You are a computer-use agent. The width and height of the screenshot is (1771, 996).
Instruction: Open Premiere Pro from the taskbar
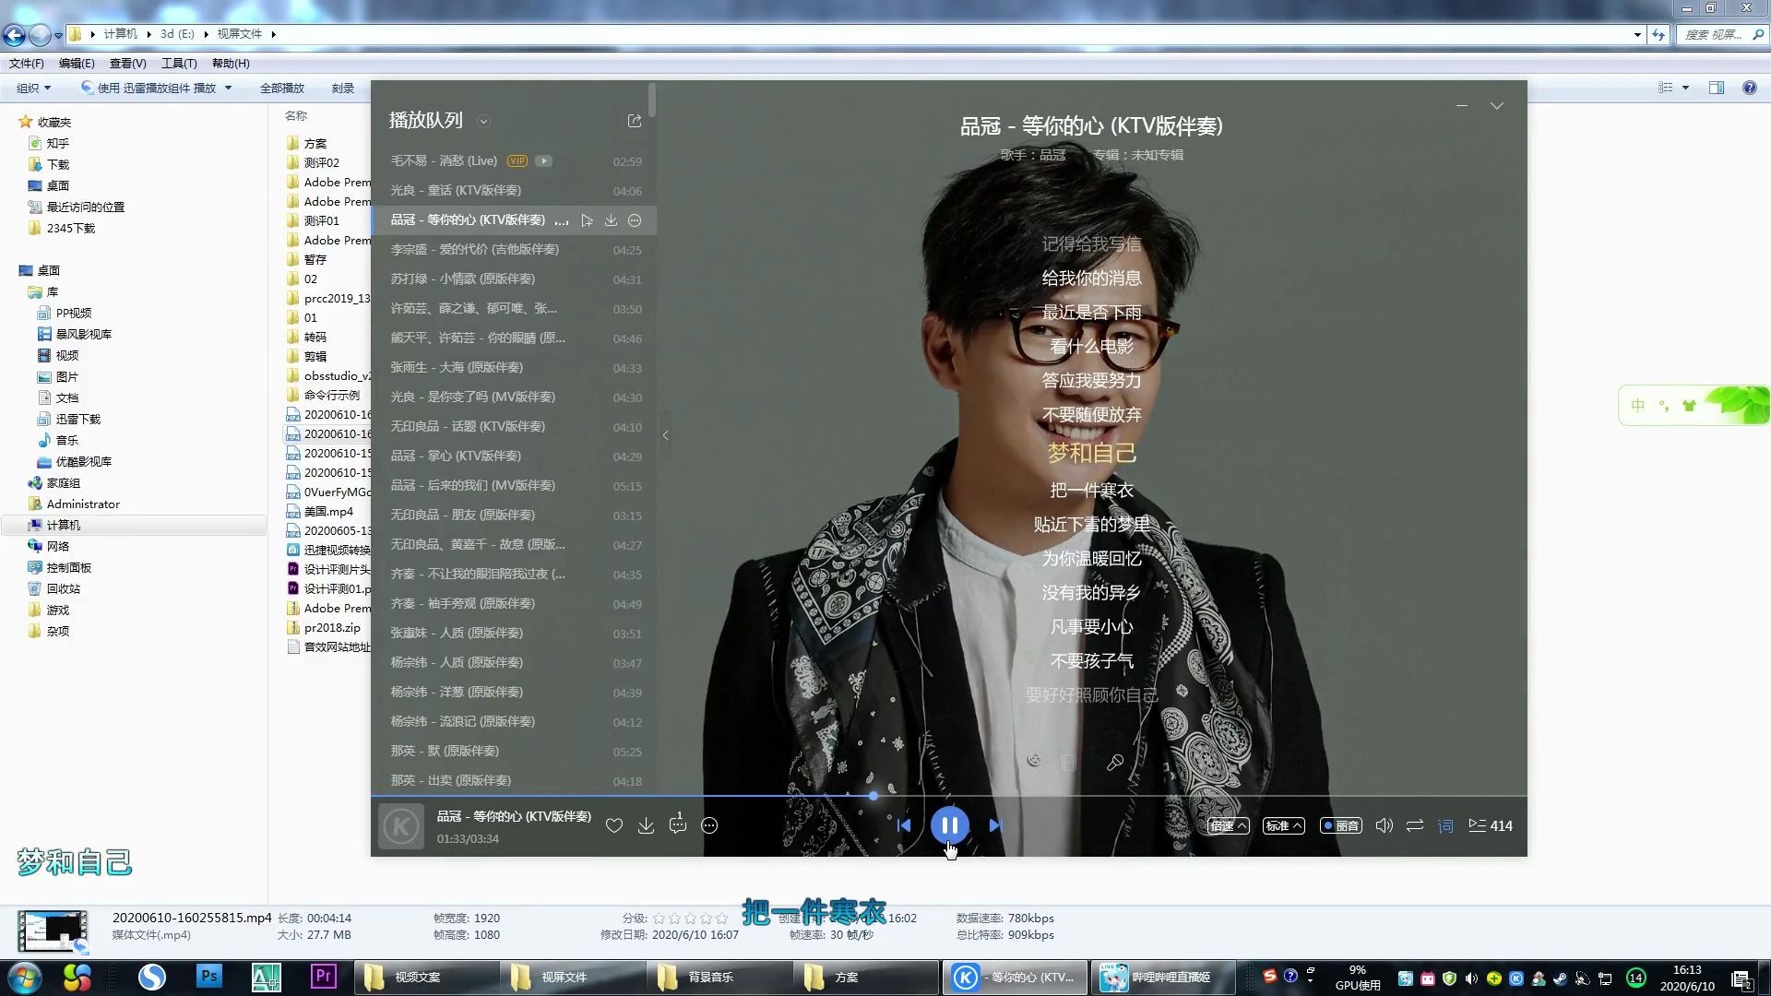324,977
